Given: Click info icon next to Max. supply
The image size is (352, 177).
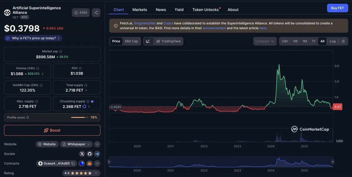Looking at the screenshot, I should point(37,102).
